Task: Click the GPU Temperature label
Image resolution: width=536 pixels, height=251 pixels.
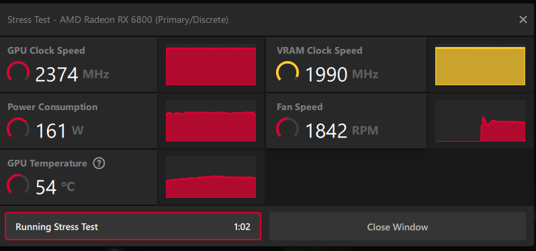Action: pos(47,164)
